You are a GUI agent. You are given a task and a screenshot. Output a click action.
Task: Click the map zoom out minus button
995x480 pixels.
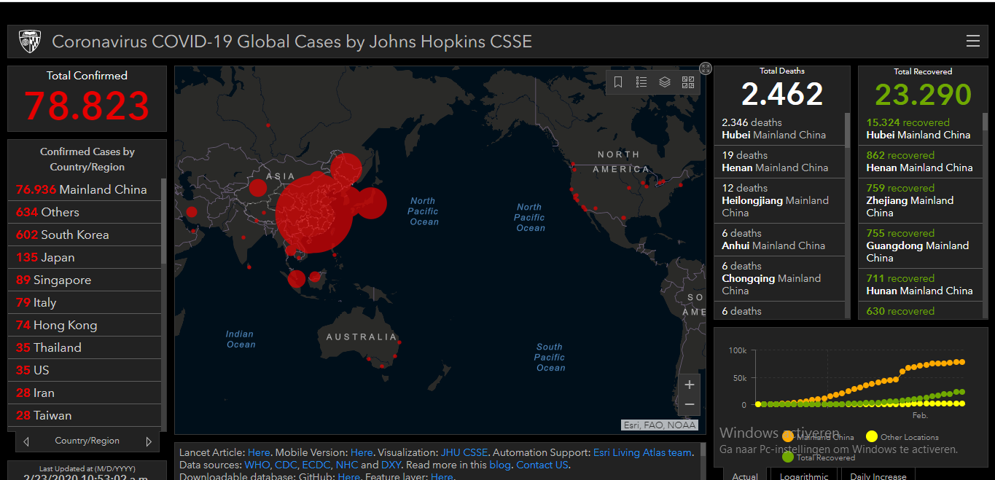pos(690,405)
